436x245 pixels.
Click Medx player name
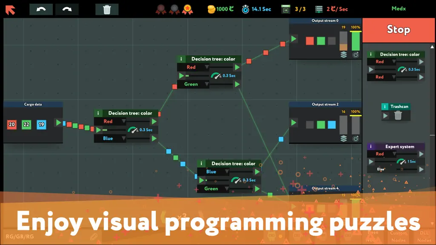(399, 9)
